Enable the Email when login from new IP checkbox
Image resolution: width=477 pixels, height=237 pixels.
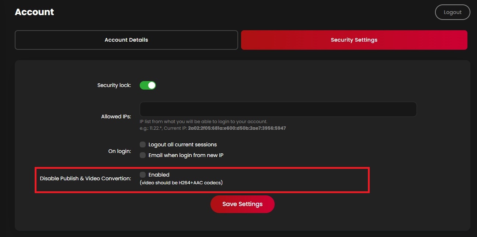(143, 155)
